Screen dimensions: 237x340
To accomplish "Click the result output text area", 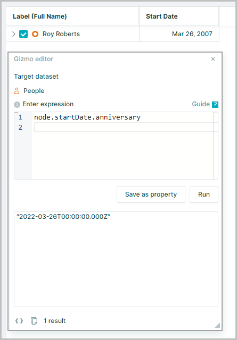I will point(116,259).
